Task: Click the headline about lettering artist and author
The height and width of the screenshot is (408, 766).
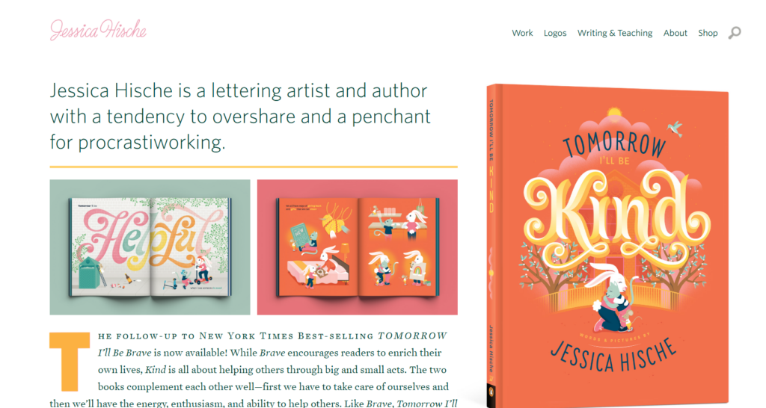Action: click(x=240, y=117)
